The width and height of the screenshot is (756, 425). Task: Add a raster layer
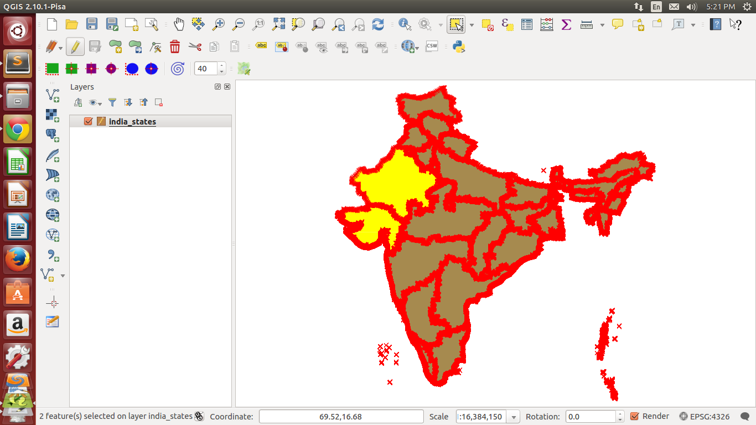(x=53, y=115)
